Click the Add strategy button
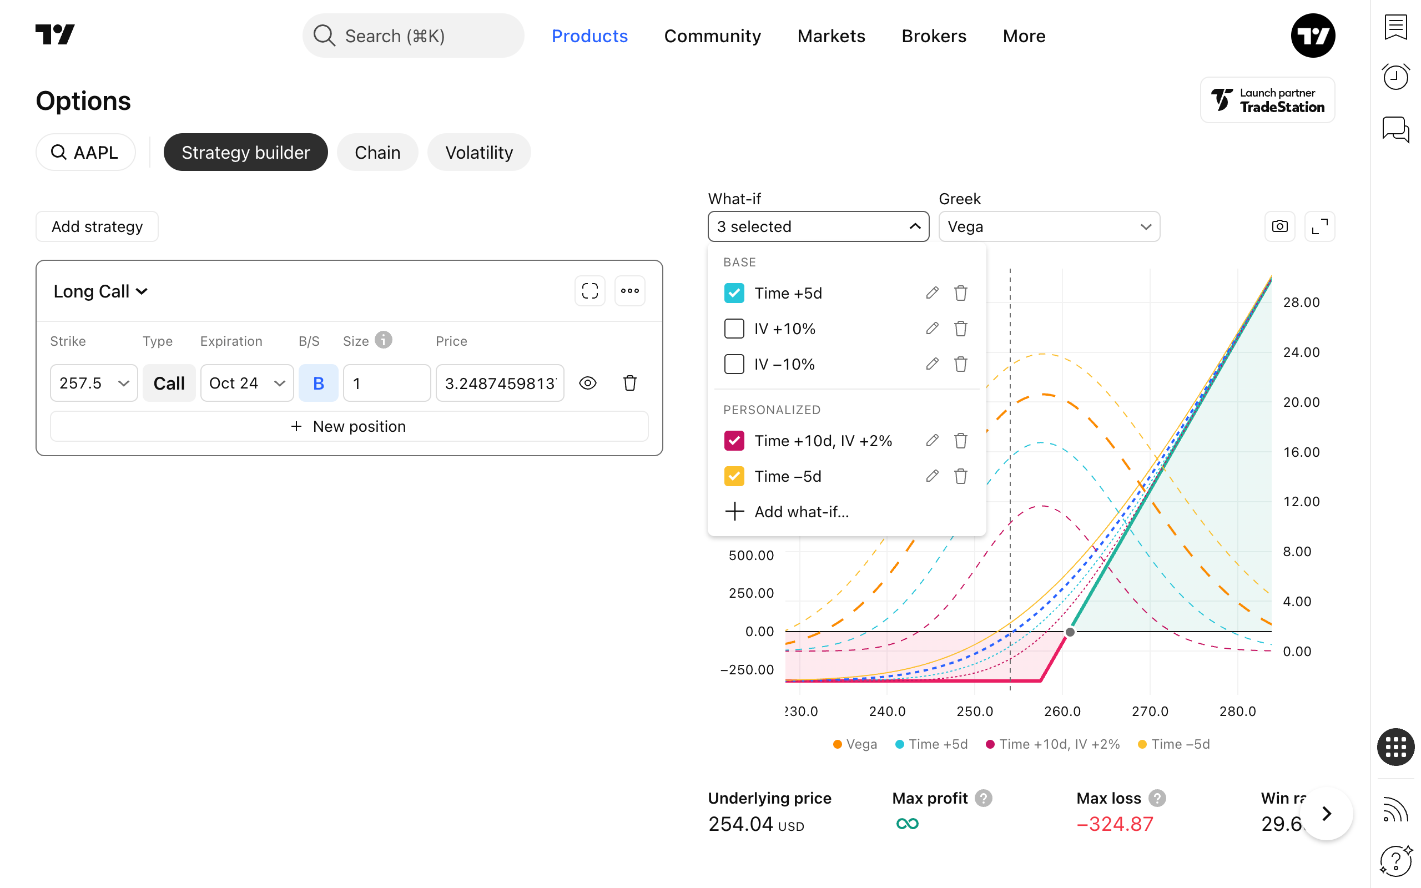 [97, 226]
